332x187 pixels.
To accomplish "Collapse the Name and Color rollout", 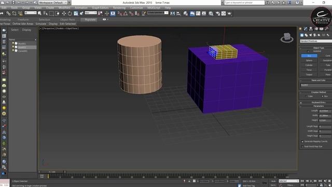I will (x=316, y=81).
